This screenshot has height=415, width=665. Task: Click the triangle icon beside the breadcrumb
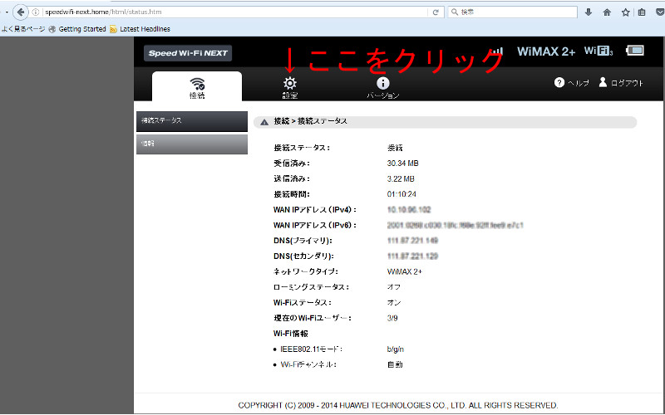(264, 122)
